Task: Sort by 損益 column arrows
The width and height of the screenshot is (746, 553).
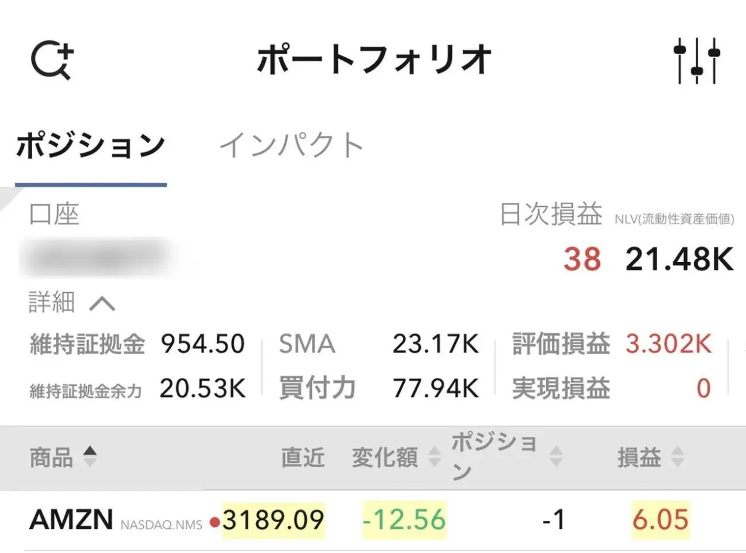Action: (x=677, y=457)
